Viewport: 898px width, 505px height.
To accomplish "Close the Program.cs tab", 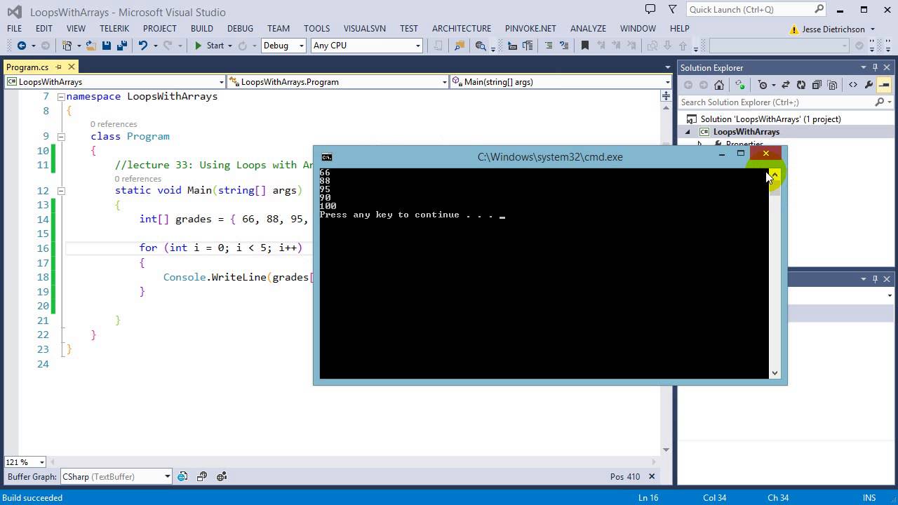I will pos(72,67).
